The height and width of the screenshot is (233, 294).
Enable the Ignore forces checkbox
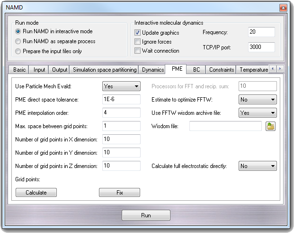(x=138, y=42)
